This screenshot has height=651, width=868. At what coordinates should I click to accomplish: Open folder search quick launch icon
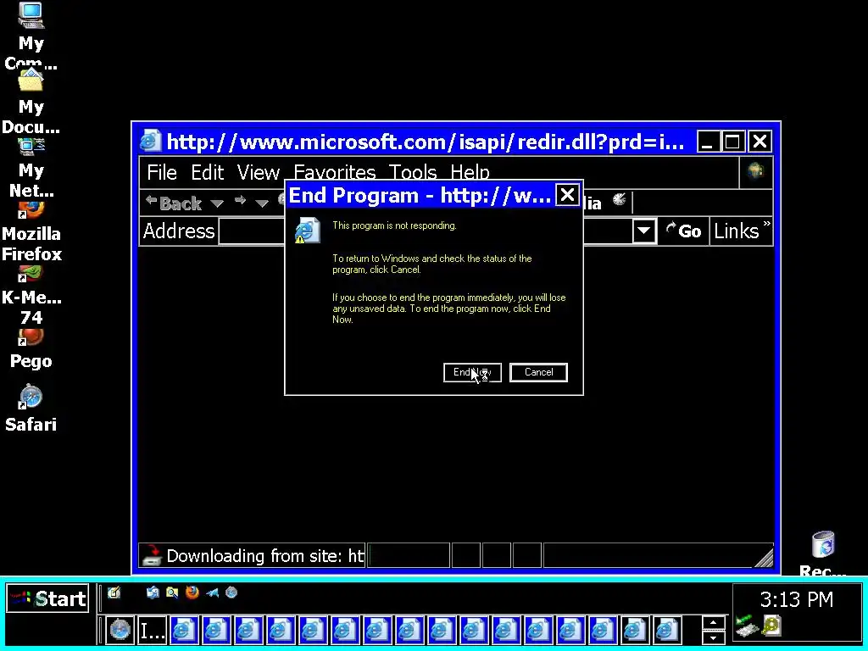point(172,593)
